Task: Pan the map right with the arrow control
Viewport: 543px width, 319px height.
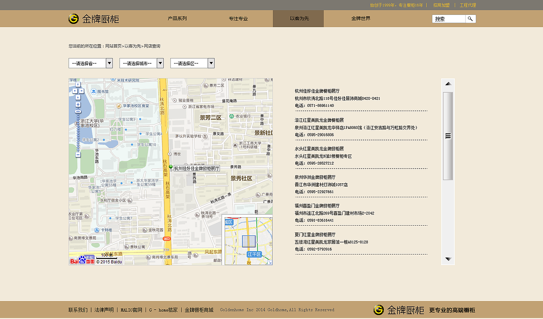Action: [81, 91]
